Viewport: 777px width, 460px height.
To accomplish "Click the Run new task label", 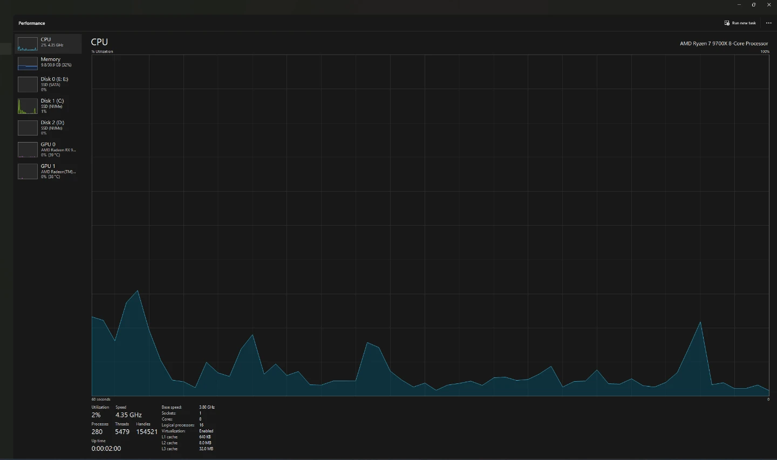I will pyautogui.click(x=744, y=23).
